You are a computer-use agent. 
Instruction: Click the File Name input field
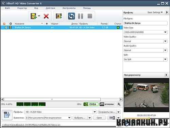tap(146, 23)
